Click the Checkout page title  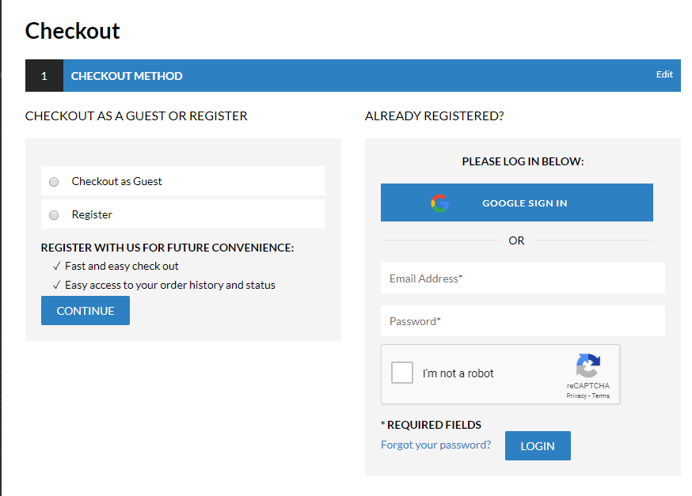point(73,31)
